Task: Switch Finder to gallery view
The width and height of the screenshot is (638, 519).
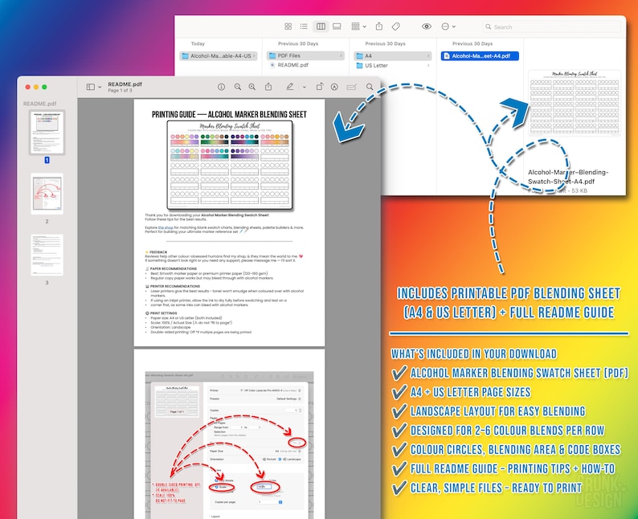Action: click(337, 27)
